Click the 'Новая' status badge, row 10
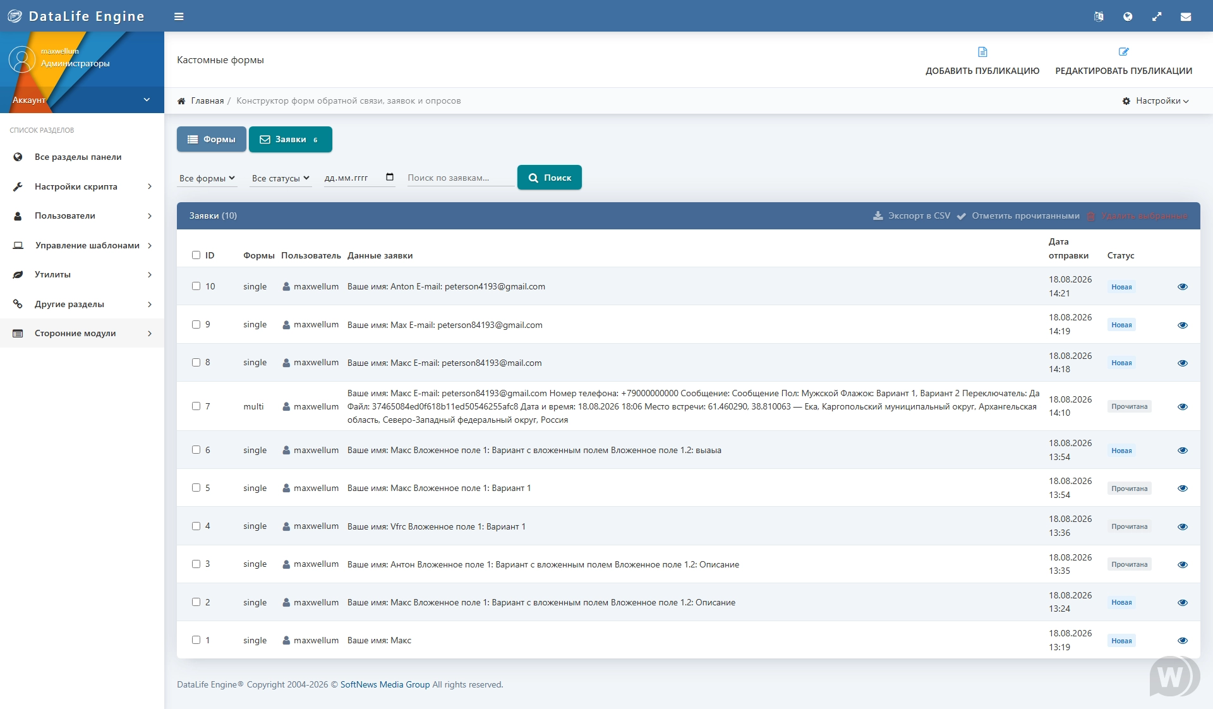Viewport: 1213px width, 709px height. [1121, 287]
